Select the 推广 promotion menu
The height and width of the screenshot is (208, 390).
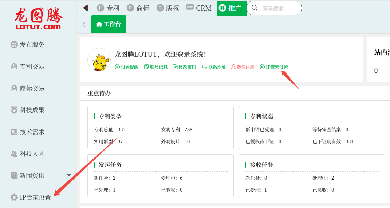point(231,8)
